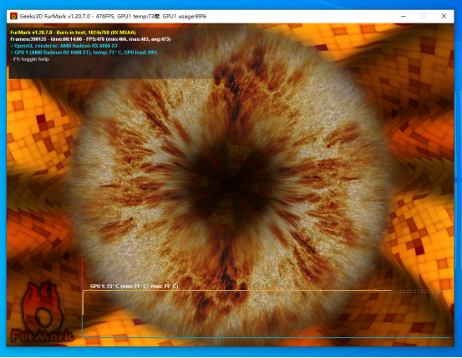Click the orange temperature graph line
Screen dimensions: 462x358
pos(237,291)
